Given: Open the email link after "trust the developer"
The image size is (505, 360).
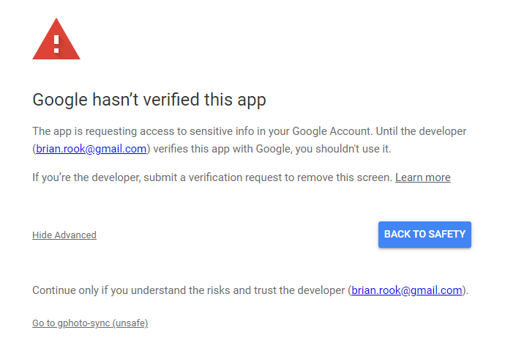Looking at the screenshot, I should (407, 290).
